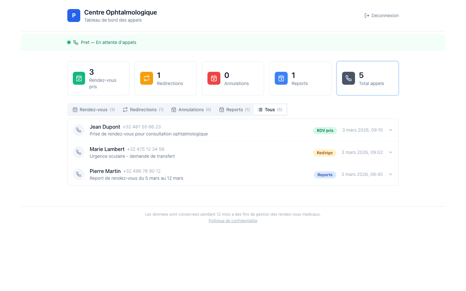Activate the Rendez-vous pris stat card
The height and width of the screenshot is (291, 466).
98,78
